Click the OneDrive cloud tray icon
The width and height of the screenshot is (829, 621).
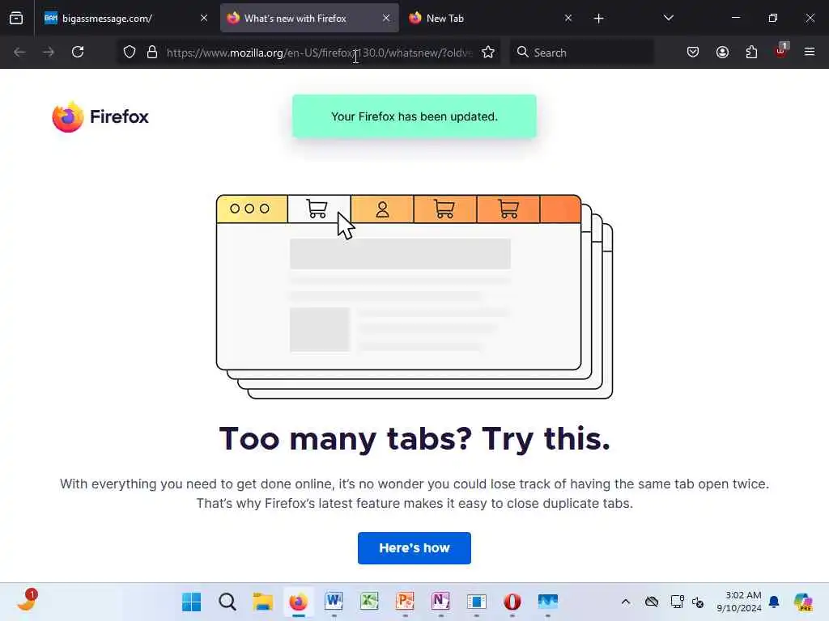tap(652, 602)
